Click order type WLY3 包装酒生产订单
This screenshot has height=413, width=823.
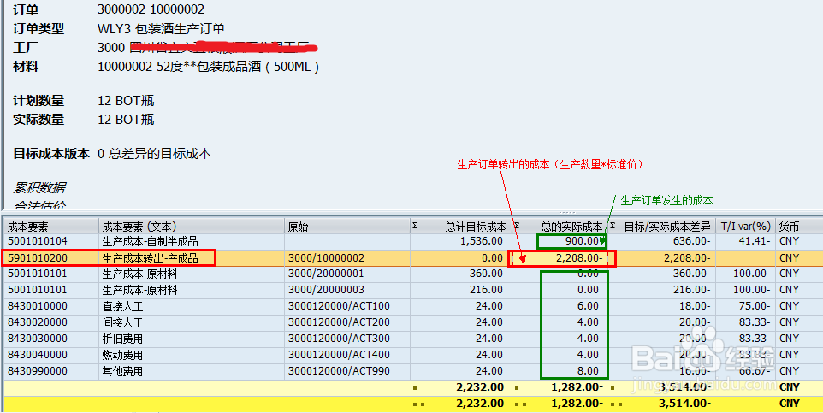[162, 29]
